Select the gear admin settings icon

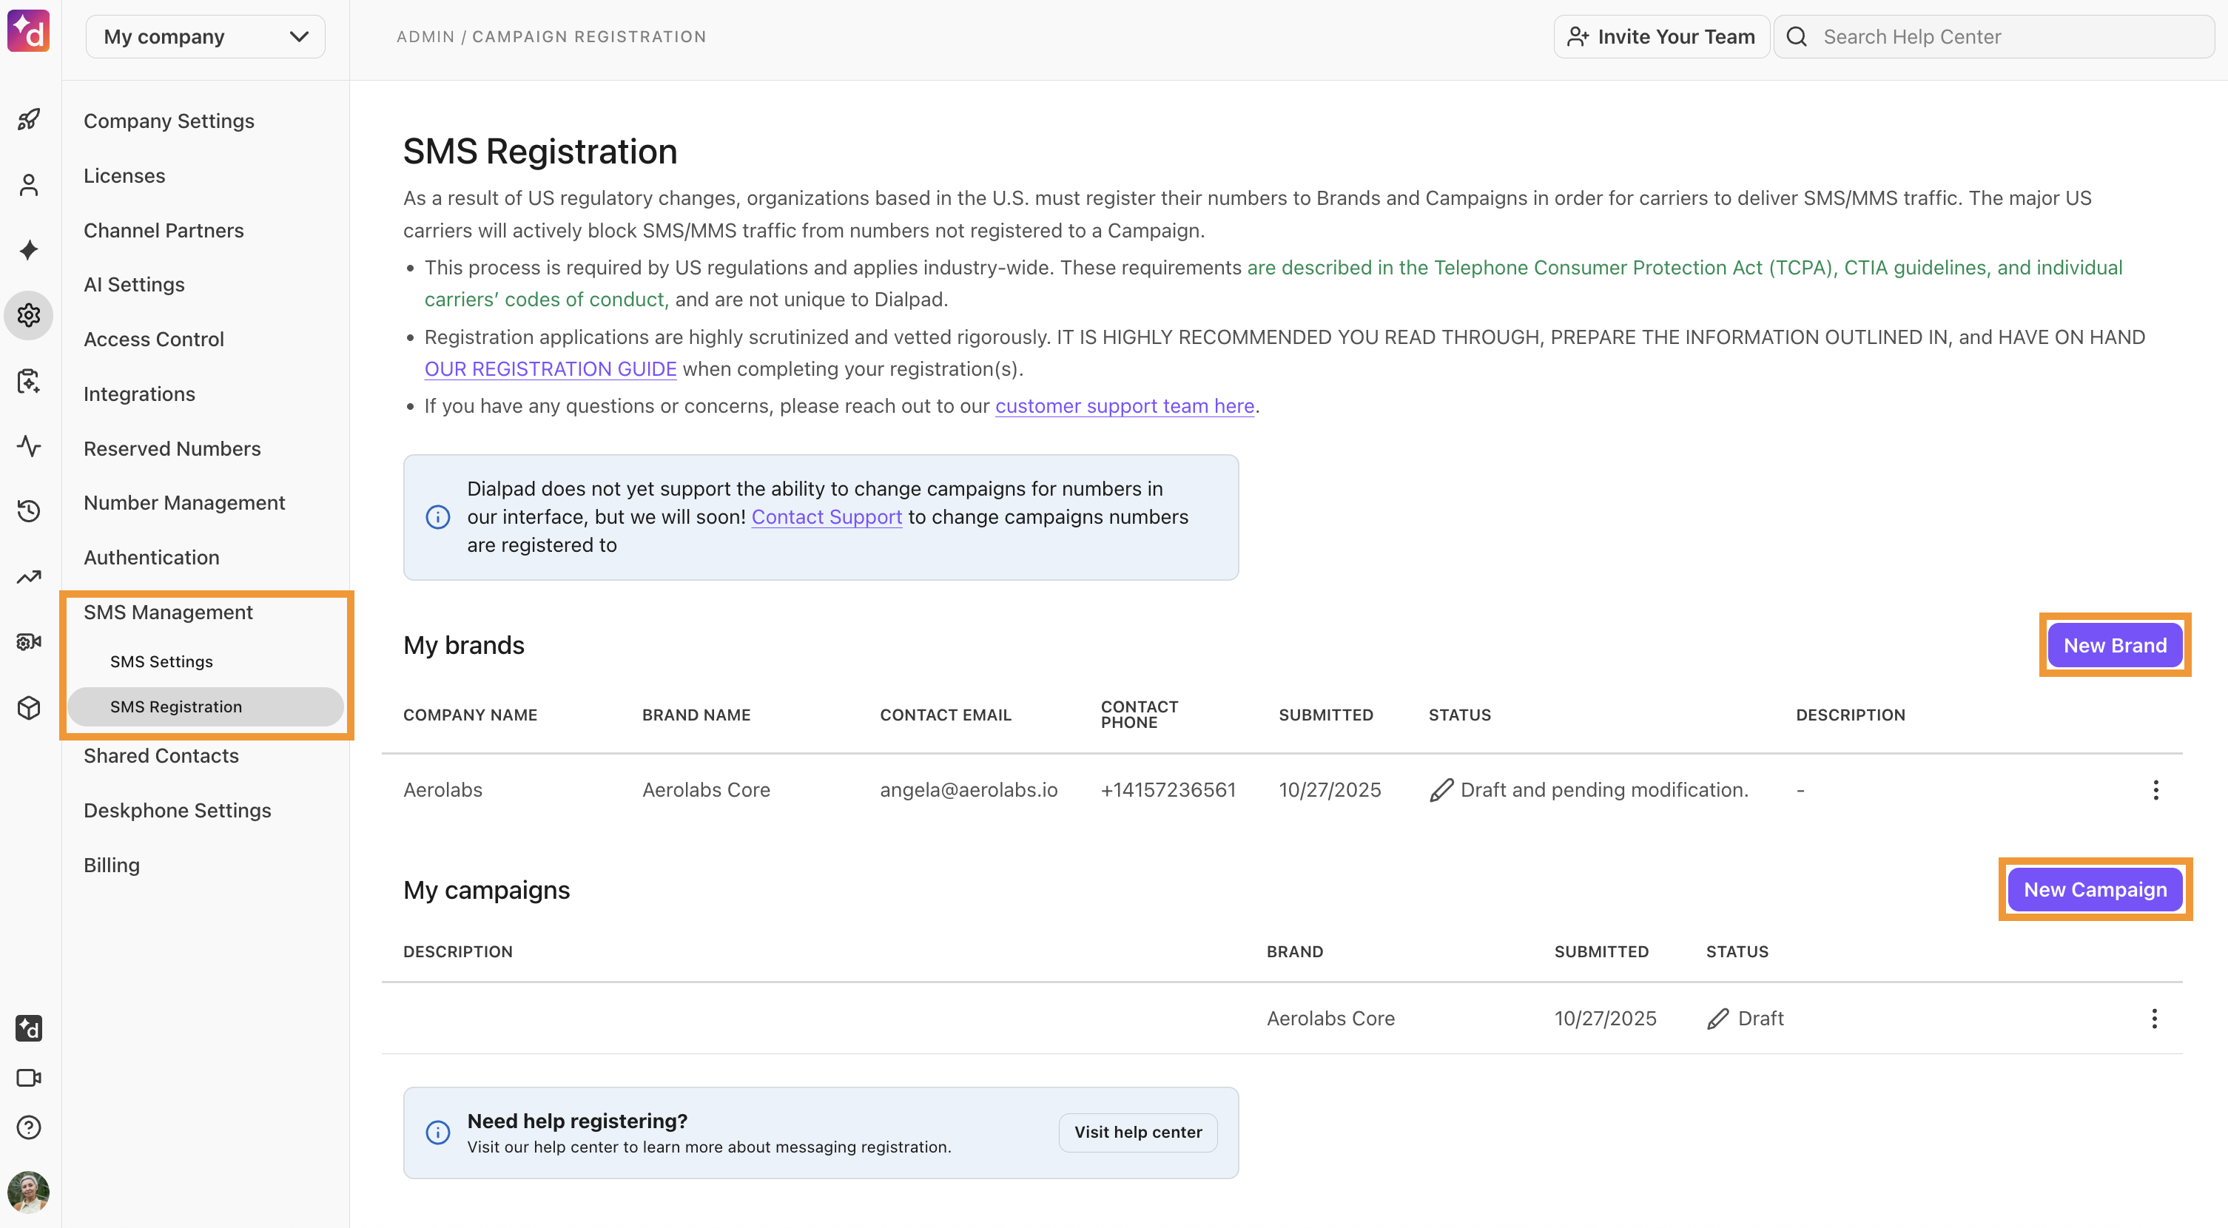[x=29, y=316]
